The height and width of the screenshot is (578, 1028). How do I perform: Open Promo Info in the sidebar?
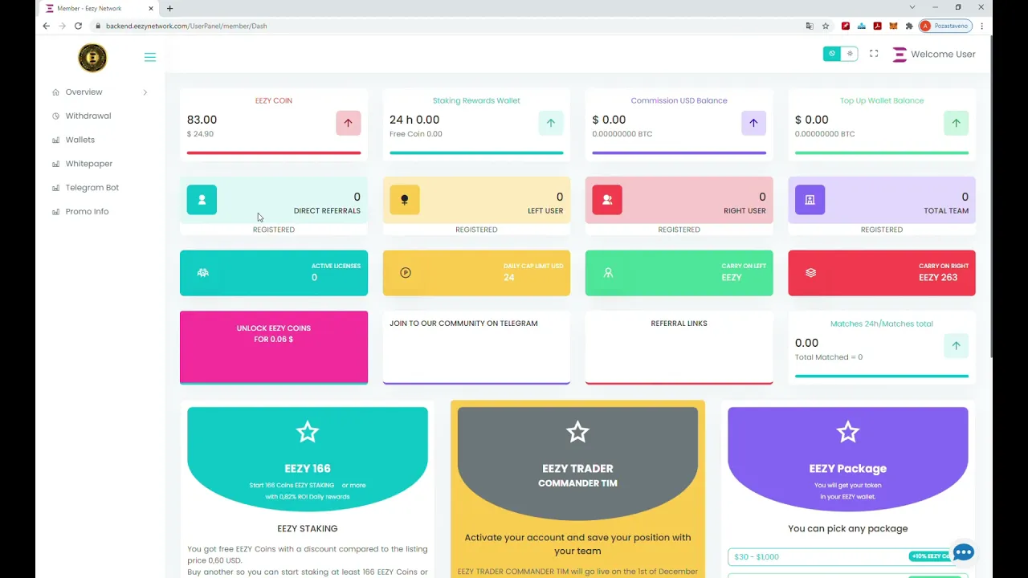87,211
